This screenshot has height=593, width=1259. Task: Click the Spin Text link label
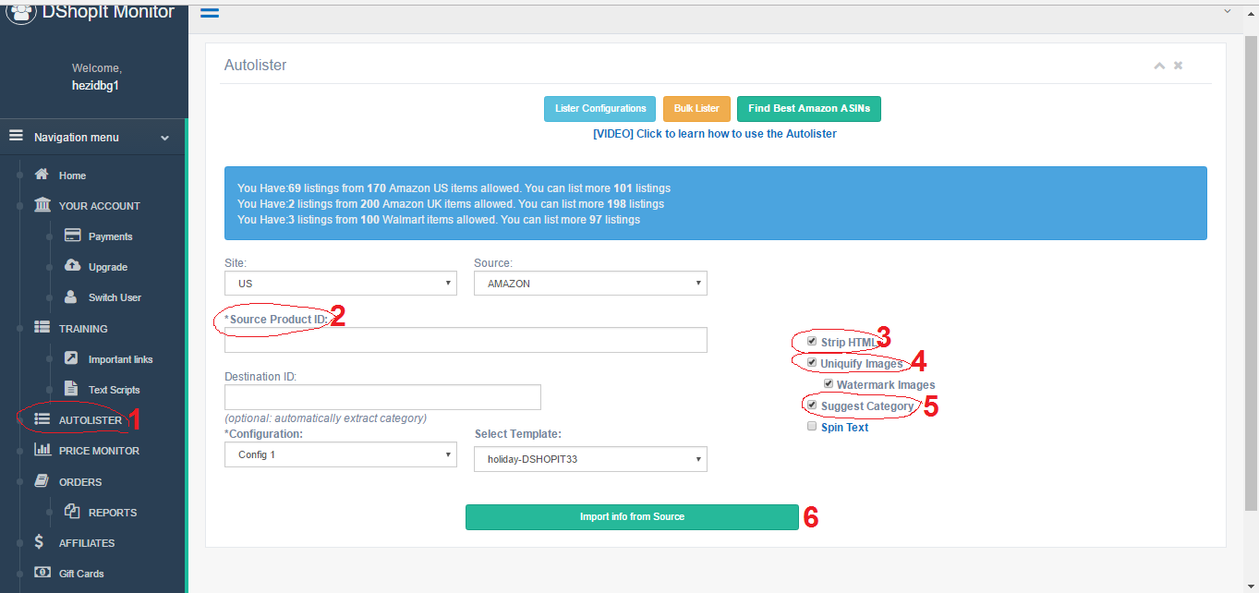(844, 428)
